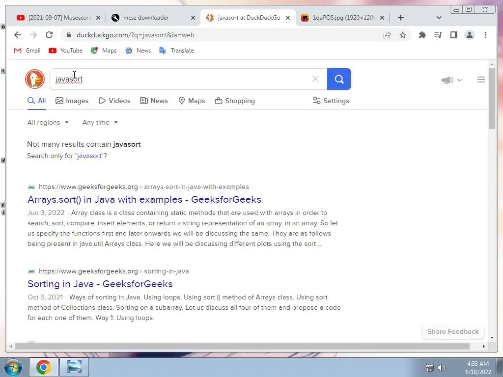Open Chrome's three-dot menu
The height and width of the screenshot is (377, 503).
click(x=485, y=35)
